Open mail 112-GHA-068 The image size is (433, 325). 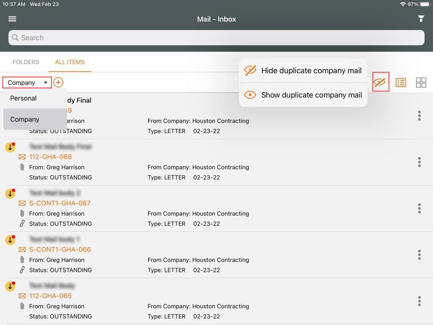tap(51, 157)
